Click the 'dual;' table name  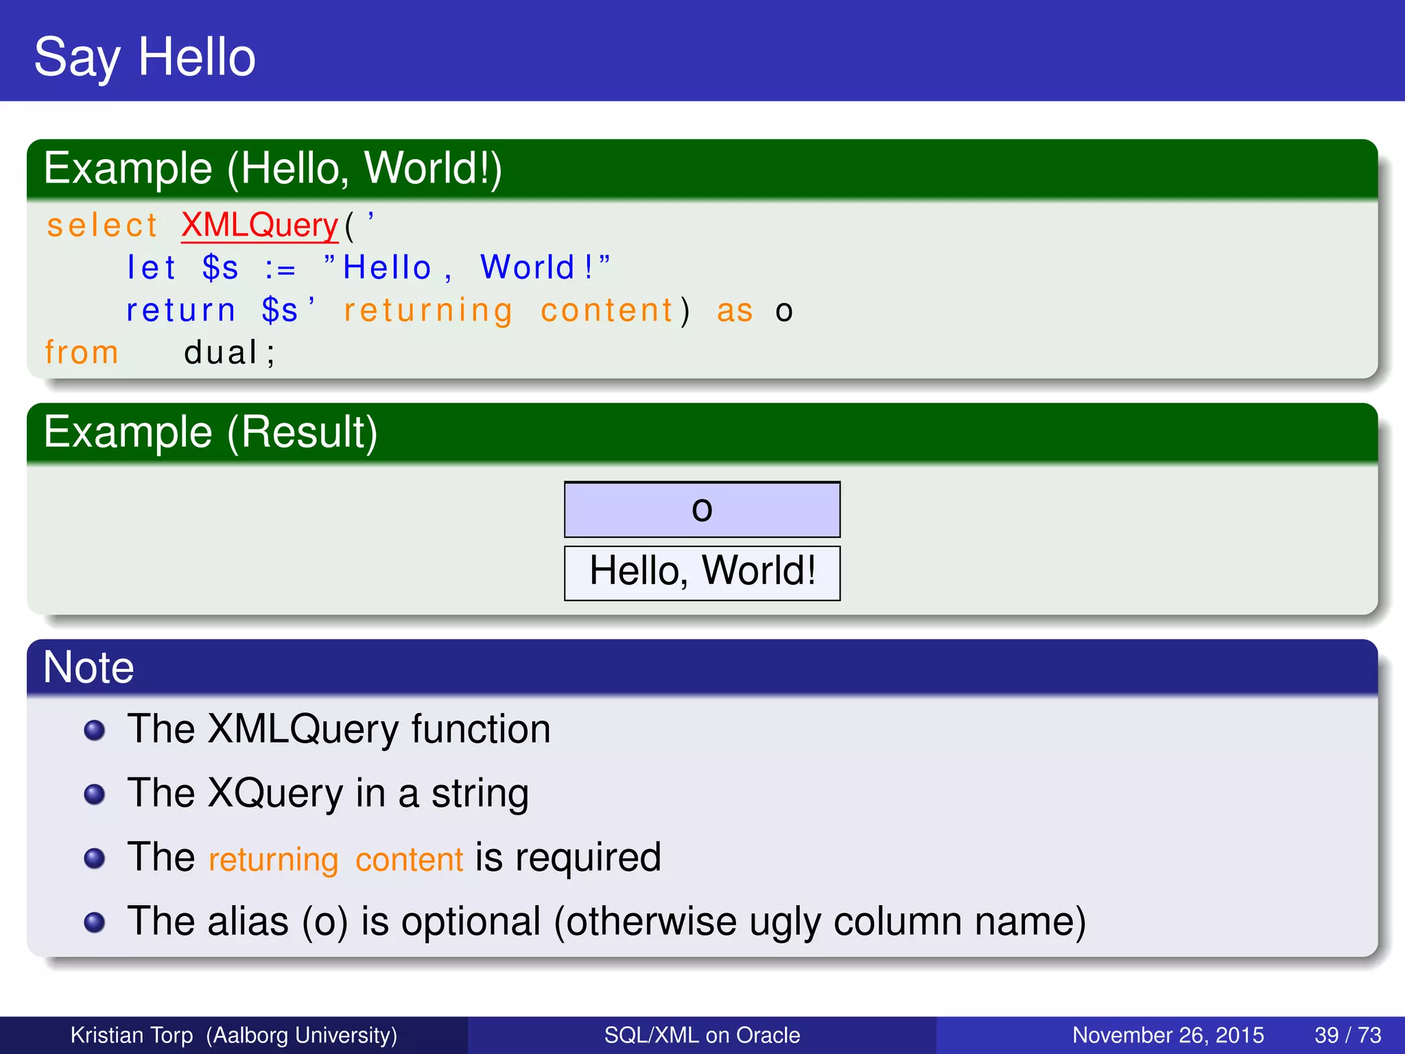[x=230, y=353]
